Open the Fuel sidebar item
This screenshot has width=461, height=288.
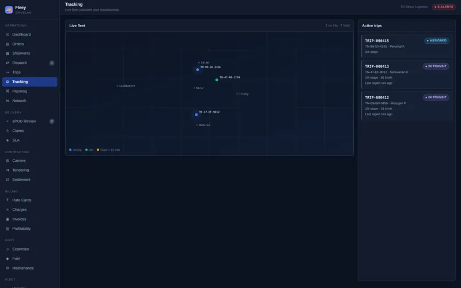(30, 259)
